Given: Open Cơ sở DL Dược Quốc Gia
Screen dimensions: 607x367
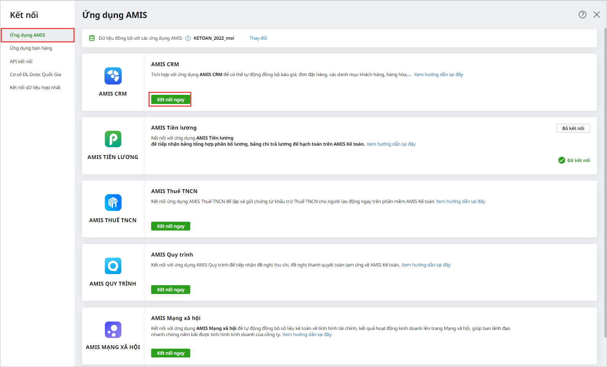Looking at the screenshot, I should coord(36,75).
